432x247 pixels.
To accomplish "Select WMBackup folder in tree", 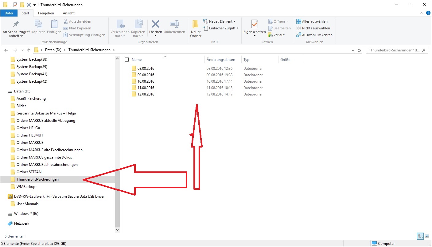I will pyautogui.click(x=26, y=187).
